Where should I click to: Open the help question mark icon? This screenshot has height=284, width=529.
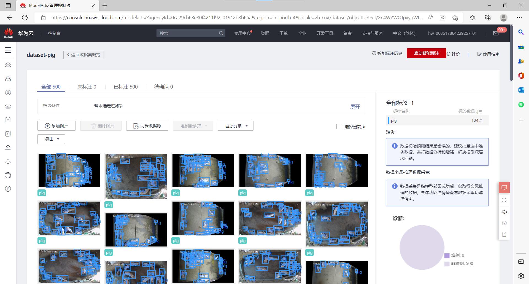pos(504,223)
